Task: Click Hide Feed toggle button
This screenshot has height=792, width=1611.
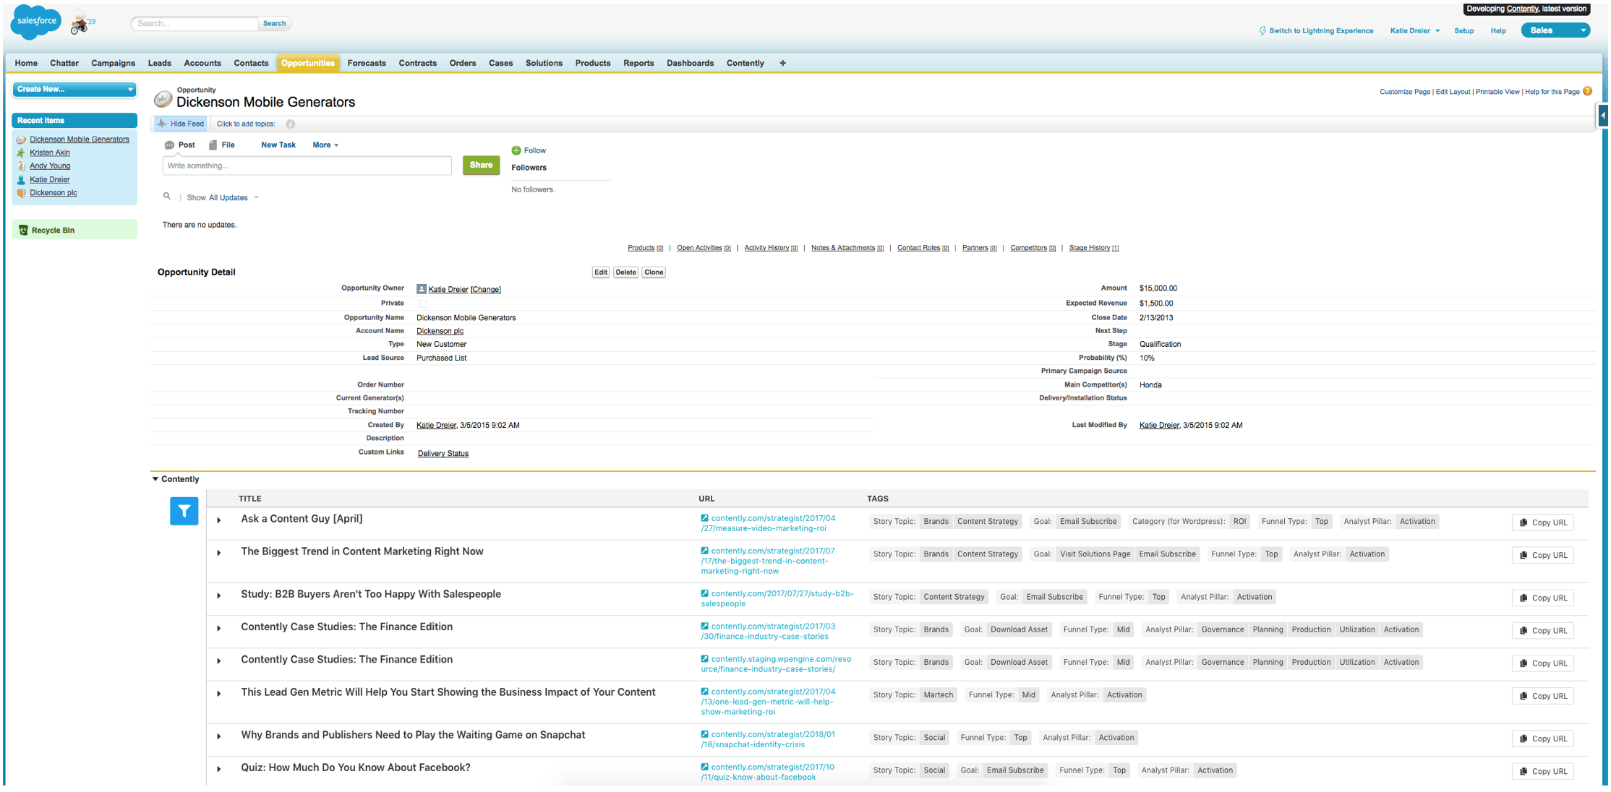Action: (181, 124)
